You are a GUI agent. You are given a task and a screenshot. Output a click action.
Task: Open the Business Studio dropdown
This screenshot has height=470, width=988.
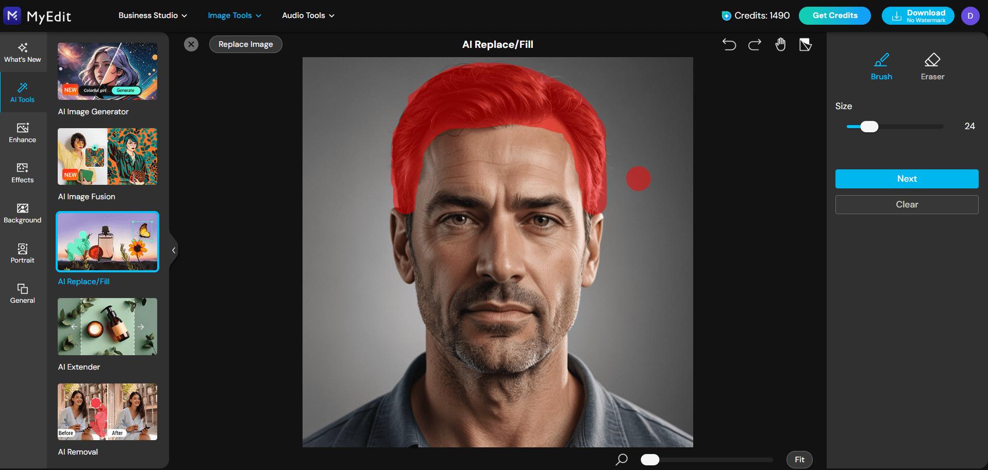point(152,15)
